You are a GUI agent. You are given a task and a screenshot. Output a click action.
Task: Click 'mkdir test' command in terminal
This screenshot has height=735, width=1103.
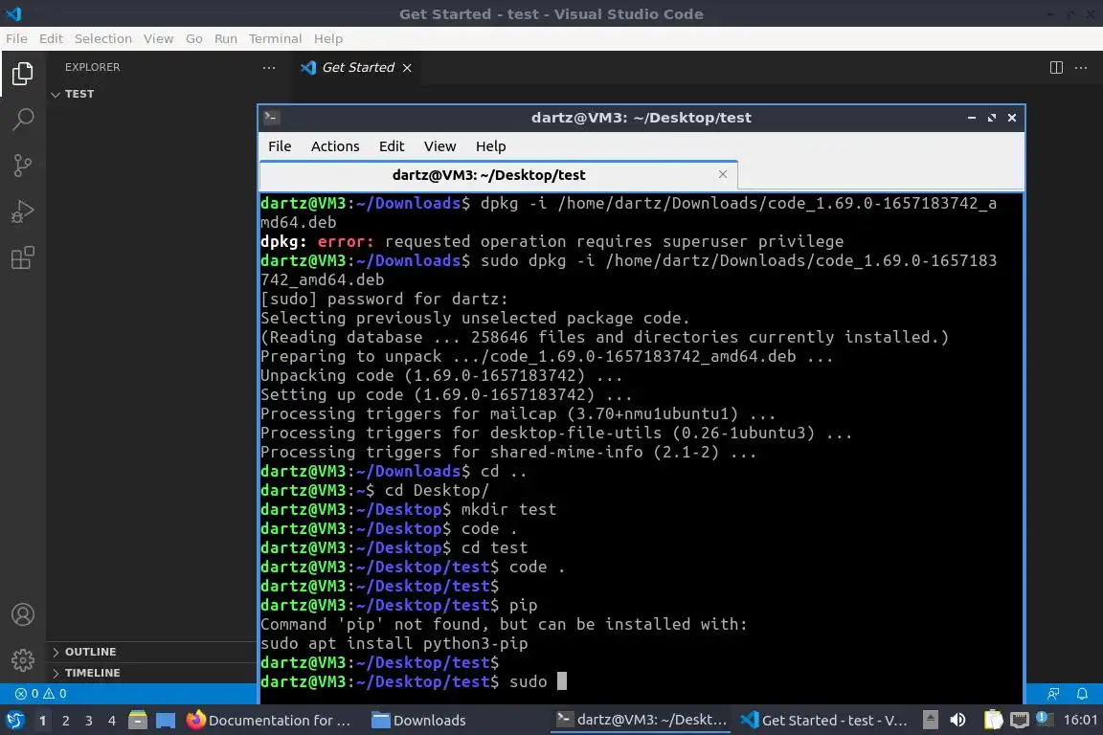pyautogui.click(x=508, y=510)
